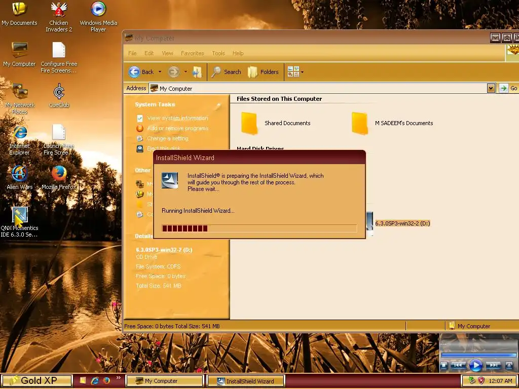This screenshot has height=389, width=519.
Task: Open the Shared Documents folder
Action: pos(275,123)
